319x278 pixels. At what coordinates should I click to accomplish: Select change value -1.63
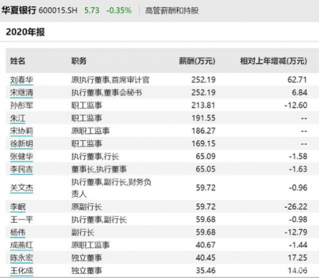pyautogui.click(x=298, y=169)
